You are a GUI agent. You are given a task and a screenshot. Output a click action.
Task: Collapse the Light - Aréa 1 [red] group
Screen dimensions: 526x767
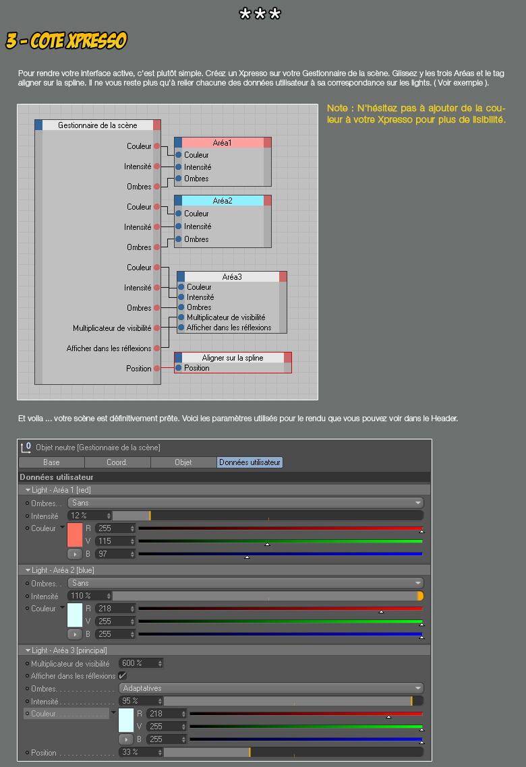coord(28,489)
